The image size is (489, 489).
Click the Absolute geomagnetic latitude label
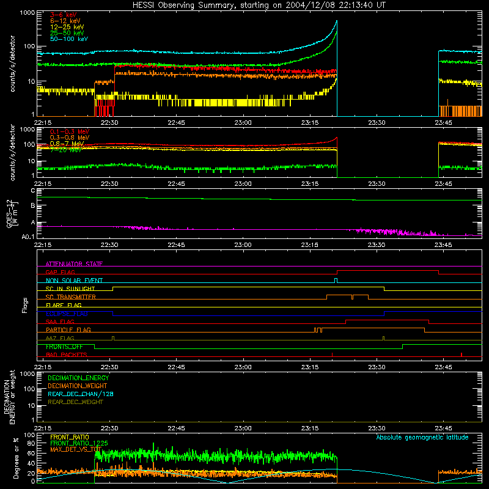coord(422,437)
